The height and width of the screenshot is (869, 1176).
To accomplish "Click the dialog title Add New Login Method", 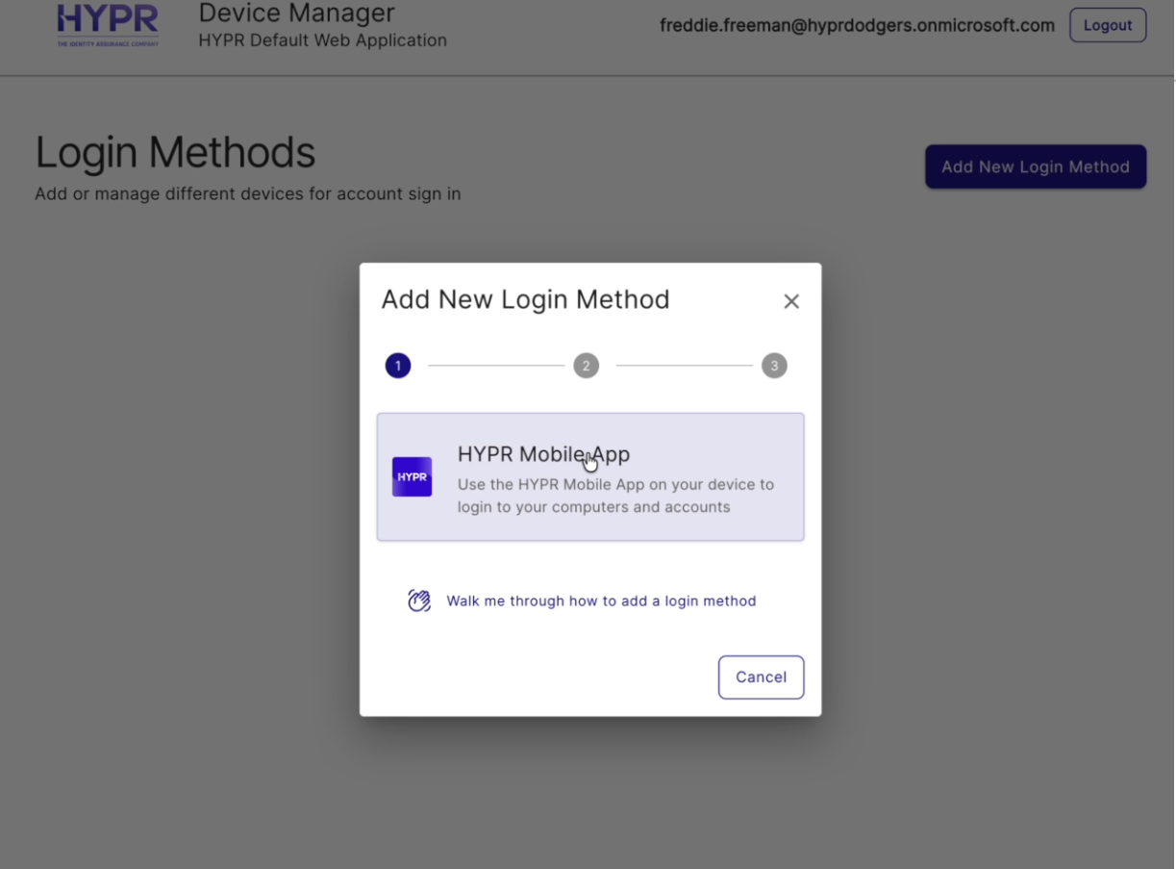I will tap(525, 299).
